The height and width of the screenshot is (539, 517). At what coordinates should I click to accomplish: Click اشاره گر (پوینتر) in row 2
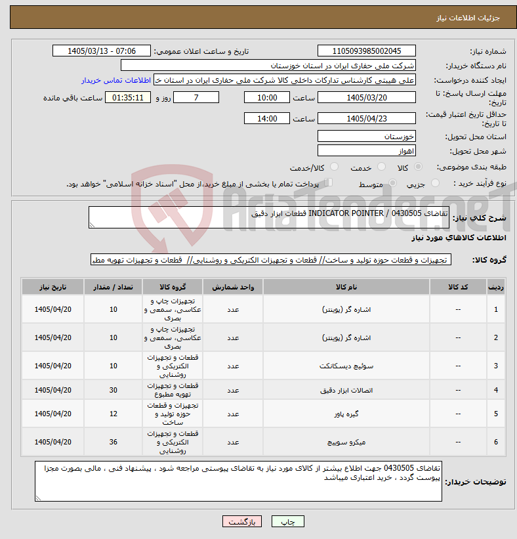346,337
